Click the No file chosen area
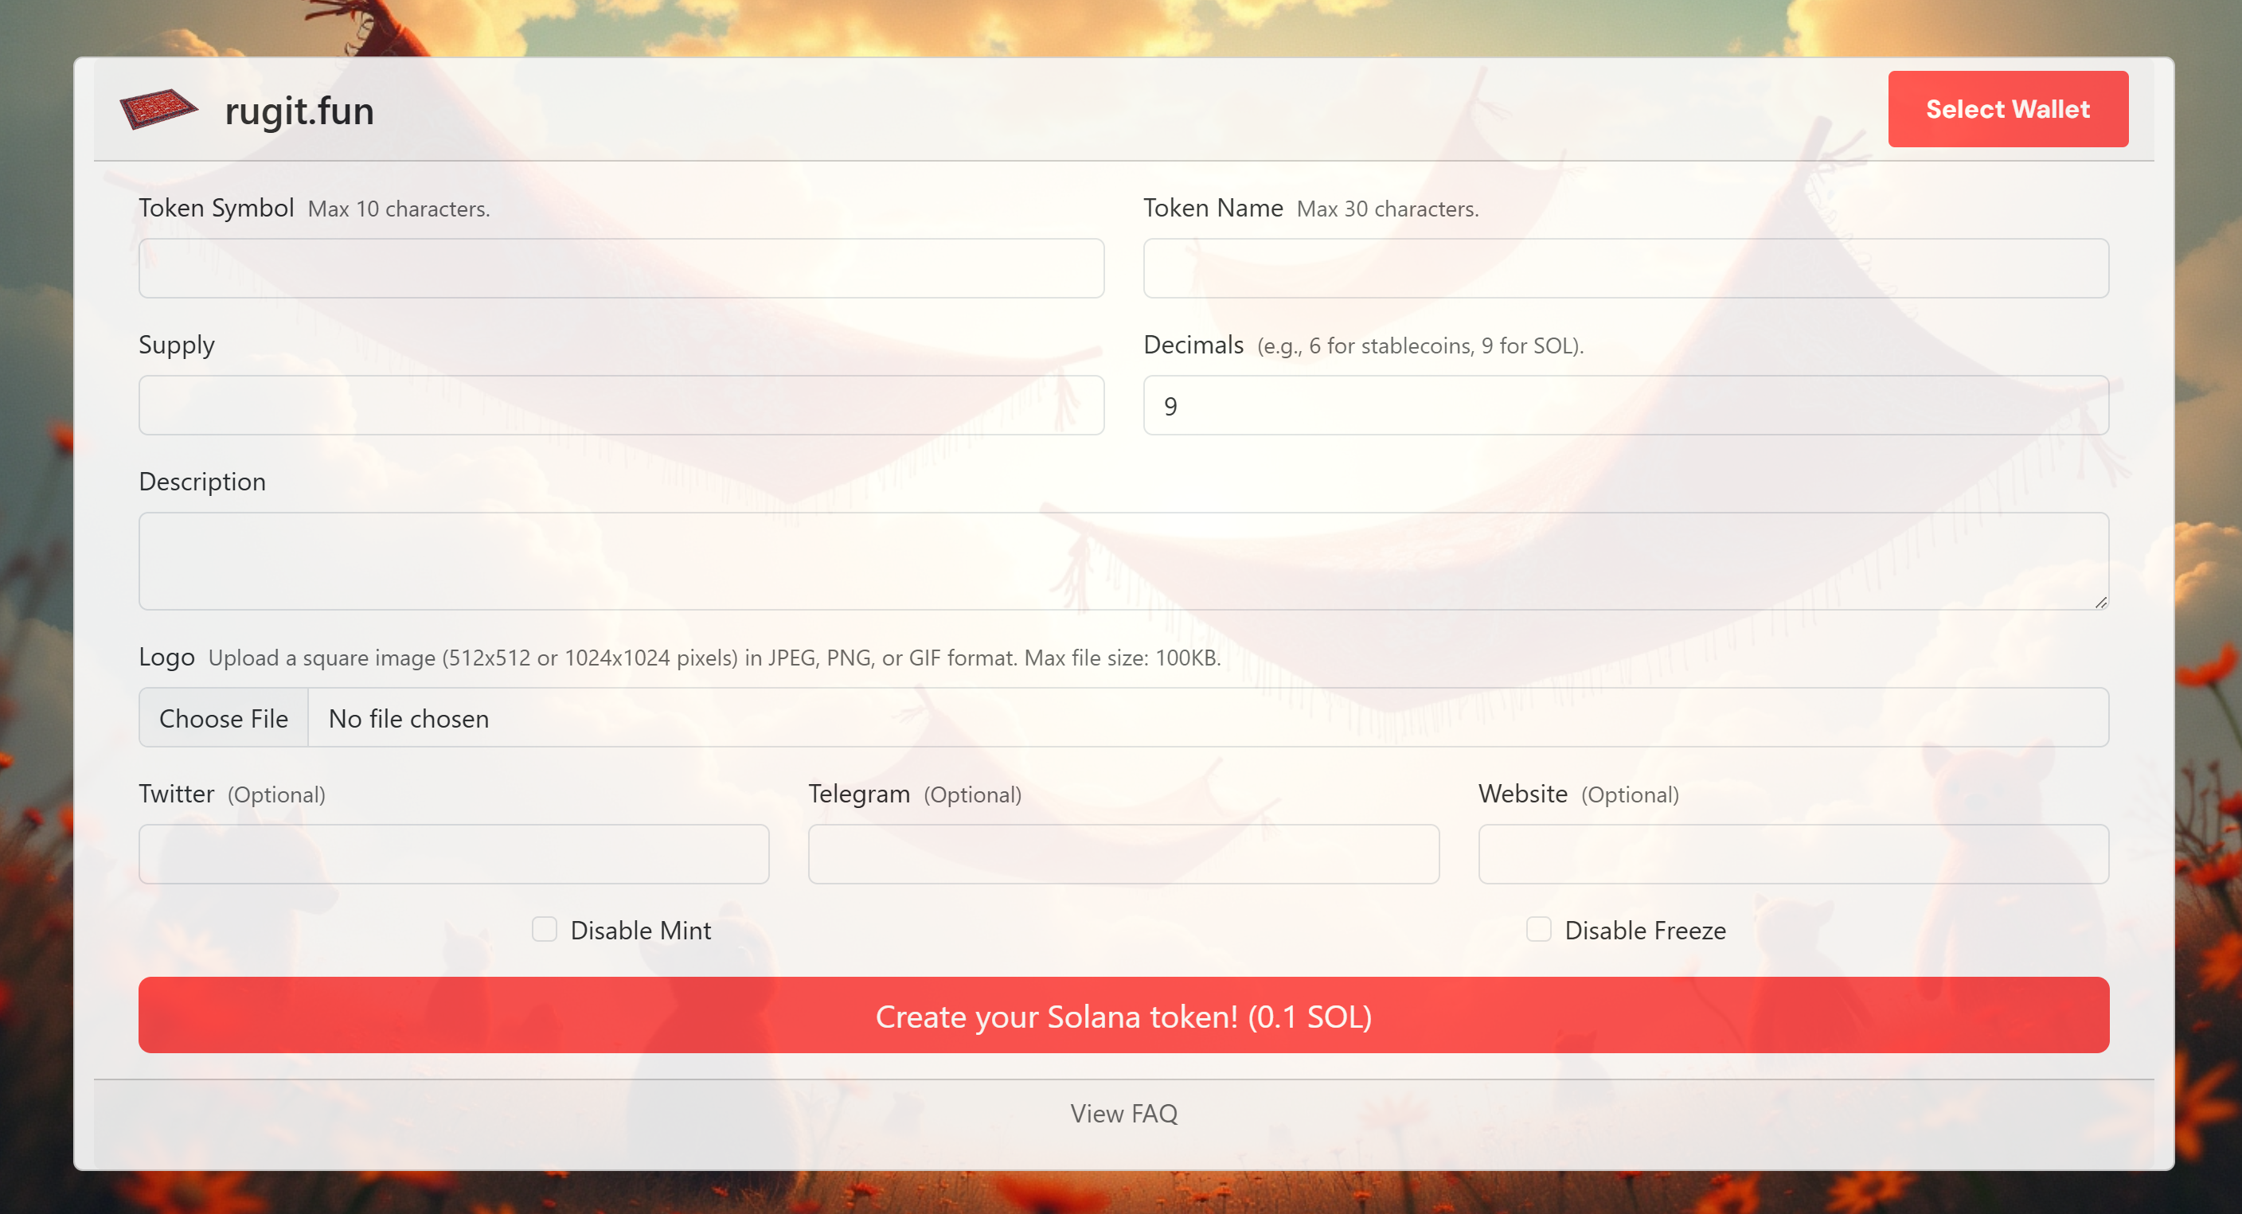This screenshot has width=2242, height=1214. pyautogui.click(x=409, y=718)
